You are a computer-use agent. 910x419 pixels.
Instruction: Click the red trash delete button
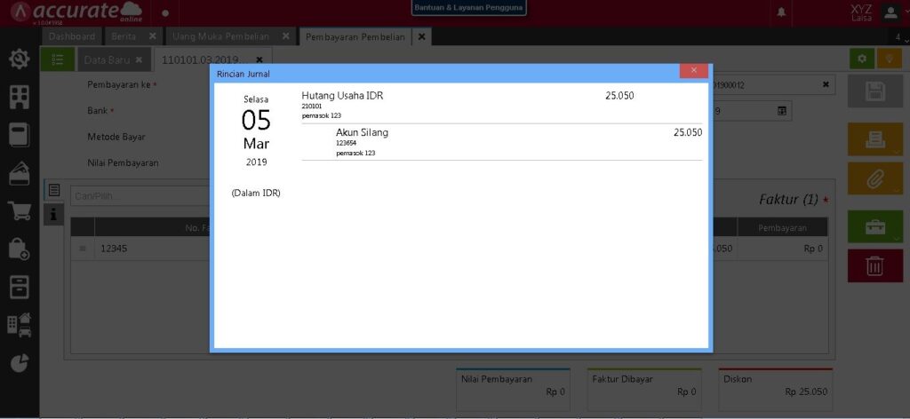[874, 265]
